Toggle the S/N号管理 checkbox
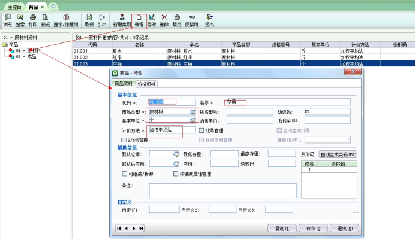The width and height of the screenshot is (415, 240). tap(124, 140)
